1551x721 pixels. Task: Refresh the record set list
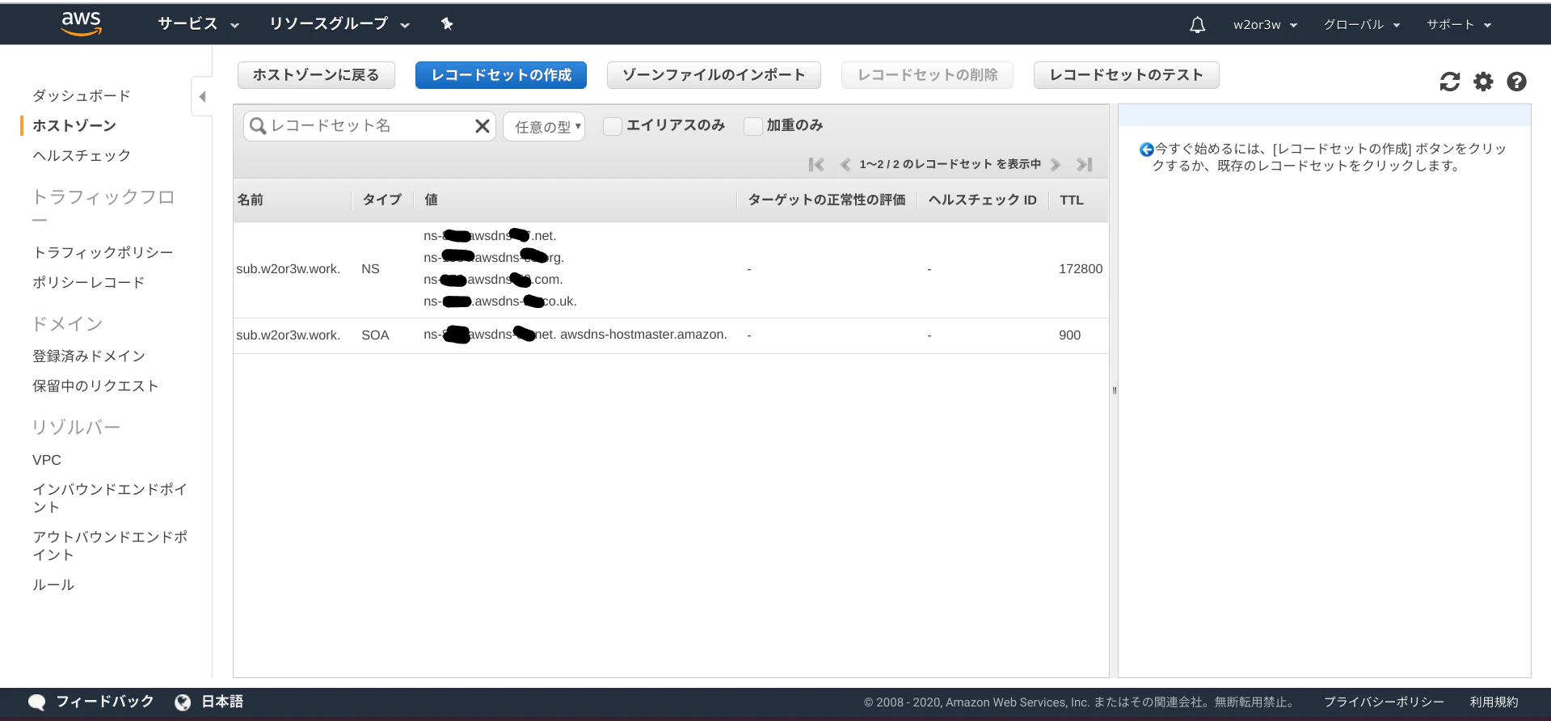1450,82
